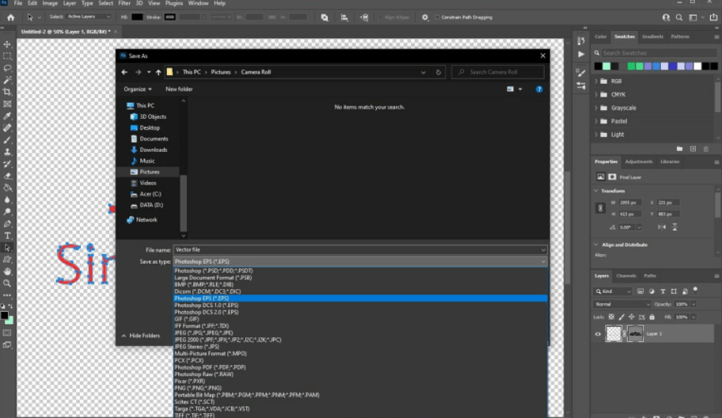This screenshot has width=722, height=418.
Task: Select the Lasso tool
Action: 7,68
